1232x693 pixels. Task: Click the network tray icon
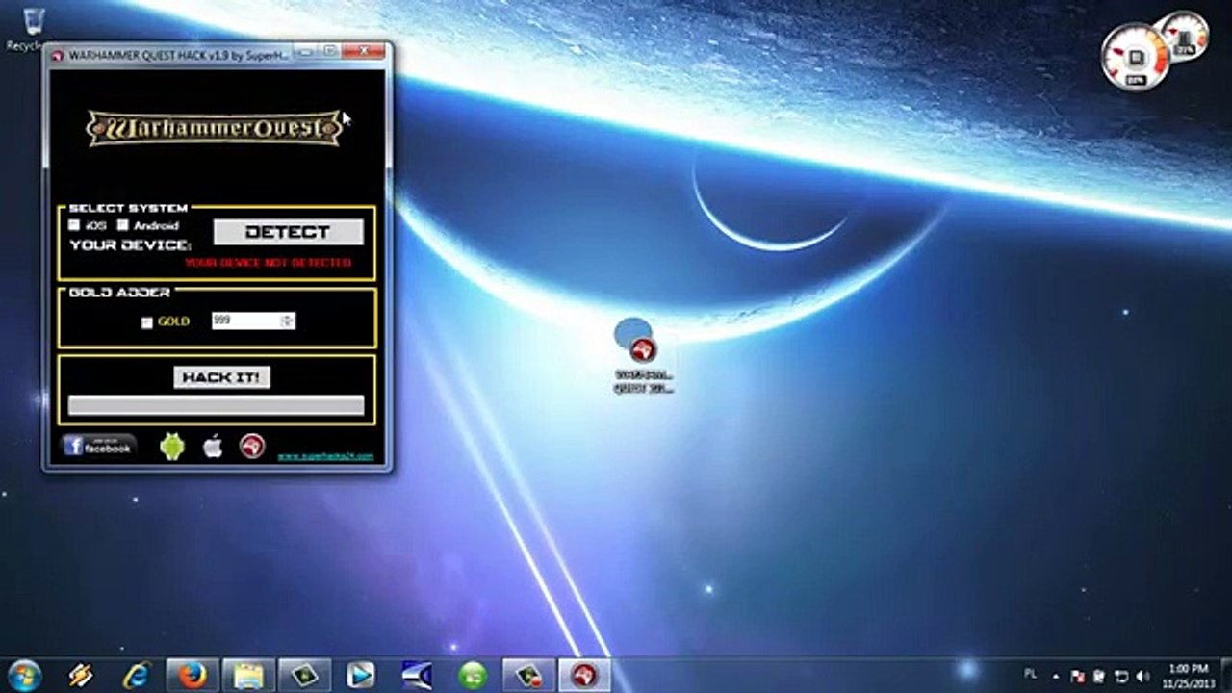pos(1121,676)
